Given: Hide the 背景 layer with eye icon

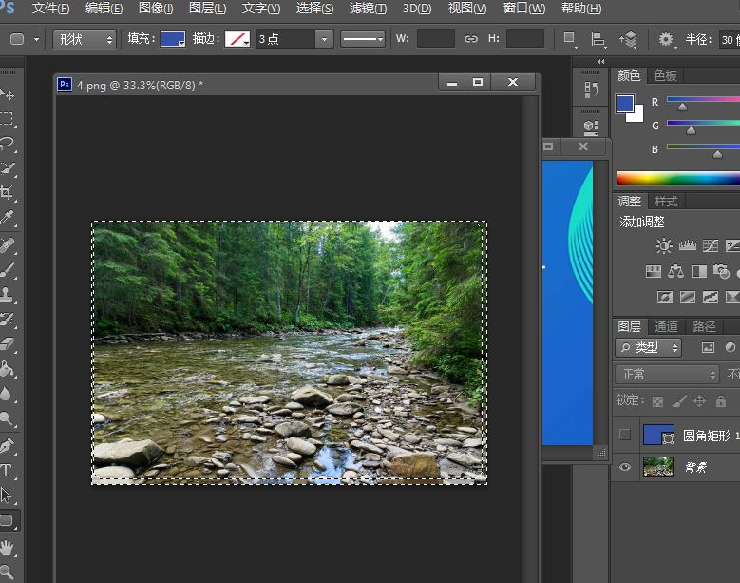Looking at the screenshot, I should point(624,467).
